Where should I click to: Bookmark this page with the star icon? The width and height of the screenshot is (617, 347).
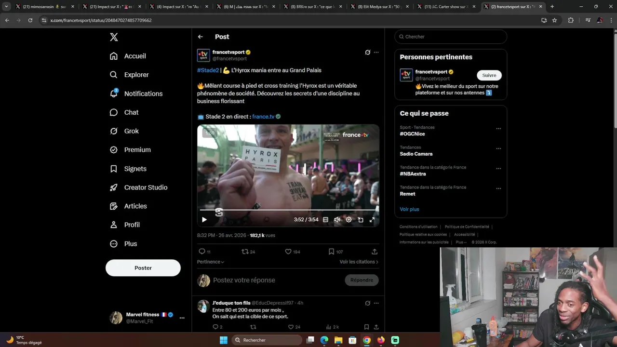coord(554,20)
